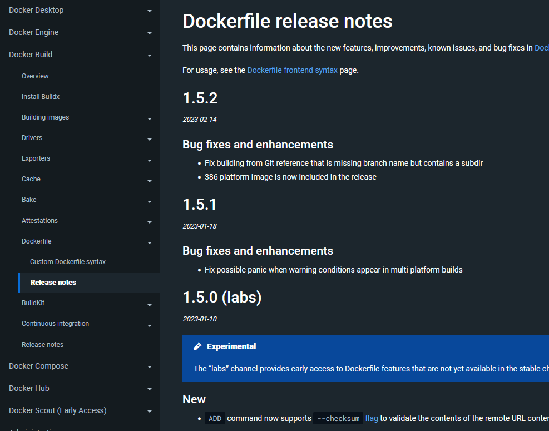Expand the Drivers submenu arrow

click(x=150, y=140)
